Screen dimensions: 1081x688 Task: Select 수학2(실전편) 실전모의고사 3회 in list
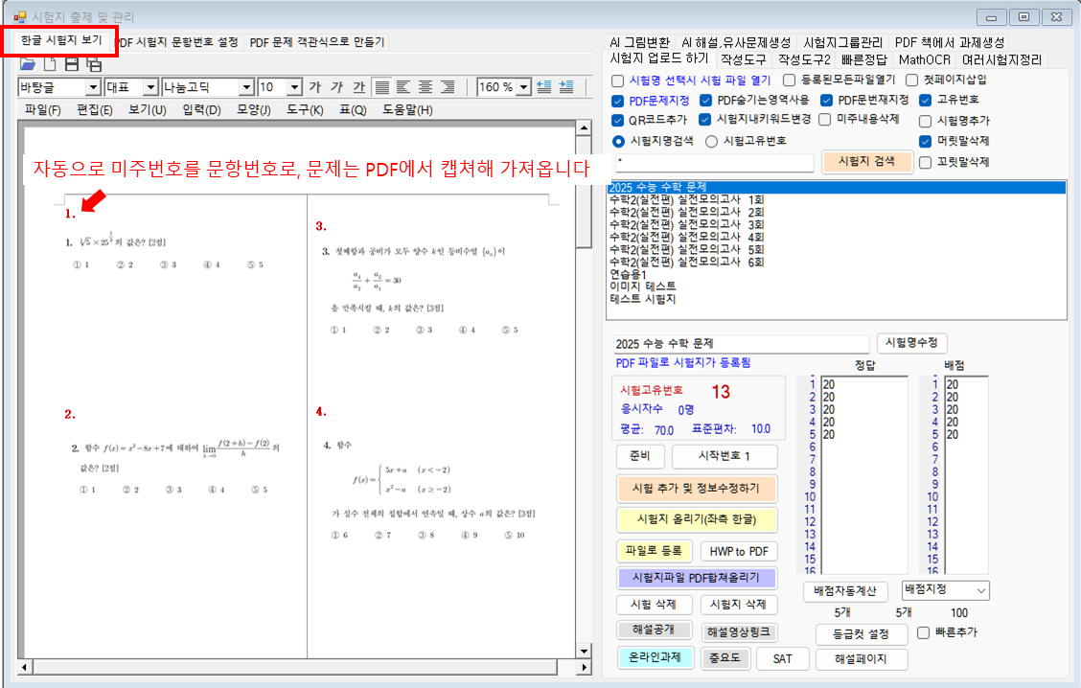coord(687,225)
